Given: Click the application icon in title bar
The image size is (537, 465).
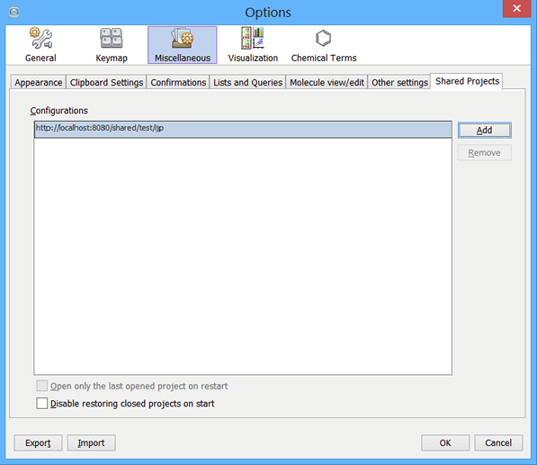Looking at the screenshot, I should point(14,13).
